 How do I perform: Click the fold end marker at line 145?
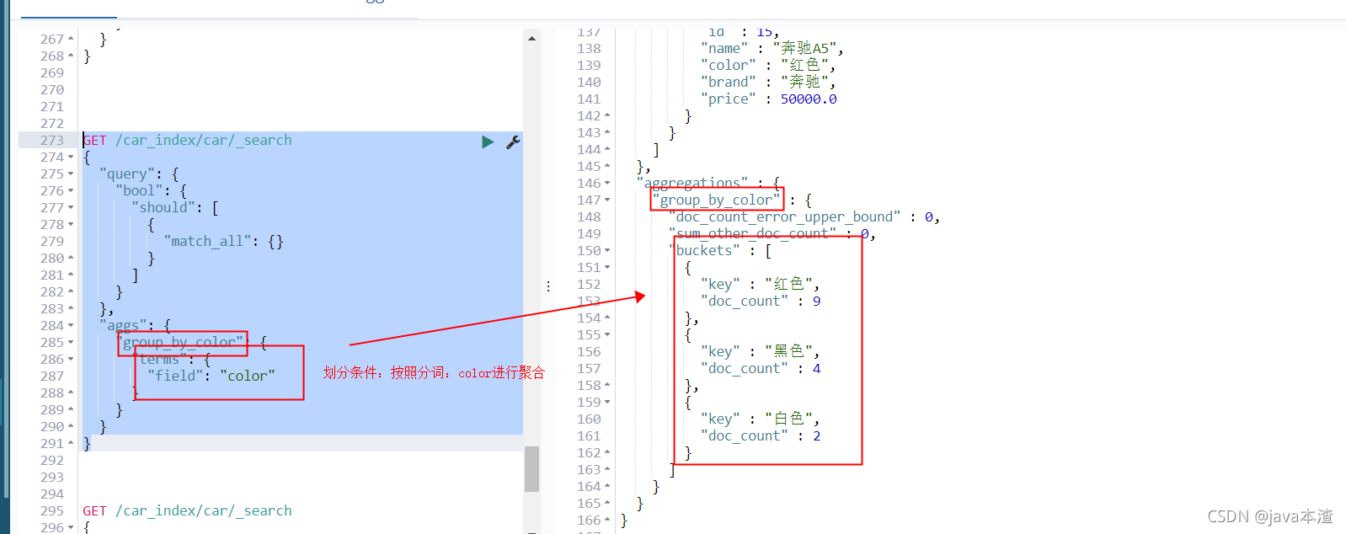[x=607, y=167]
